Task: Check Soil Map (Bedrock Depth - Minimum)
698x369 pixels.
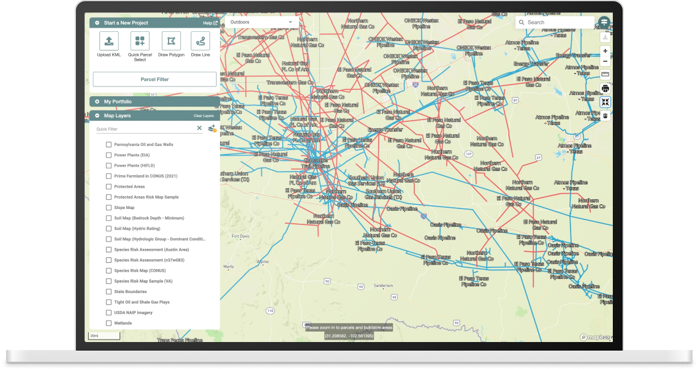Action: [x=108, y=218]
